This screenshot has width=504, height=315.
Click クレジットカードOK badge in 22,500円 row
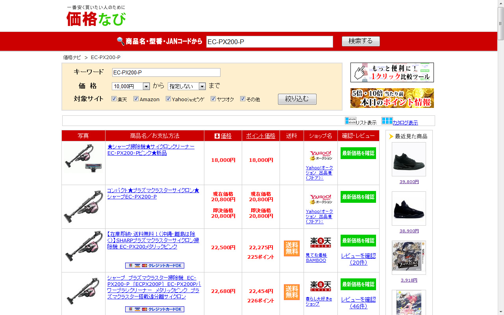(155, 266)
